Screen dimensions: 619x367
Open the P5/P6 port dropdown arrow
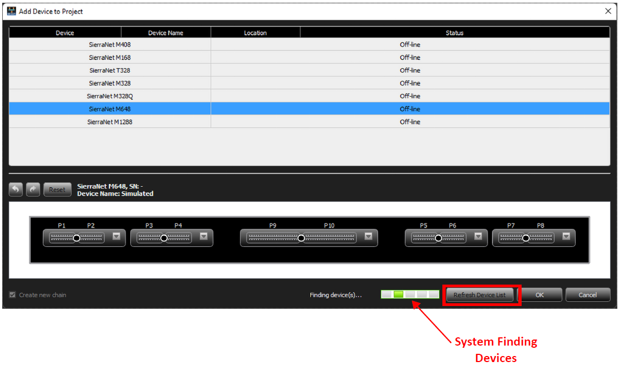[478, 236]
